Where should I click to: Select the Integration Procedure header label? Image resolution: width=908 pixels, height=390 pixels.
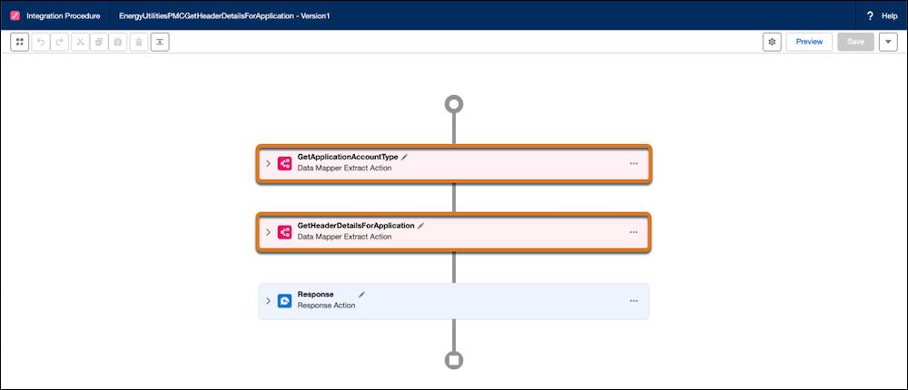(x=64, y=16)
